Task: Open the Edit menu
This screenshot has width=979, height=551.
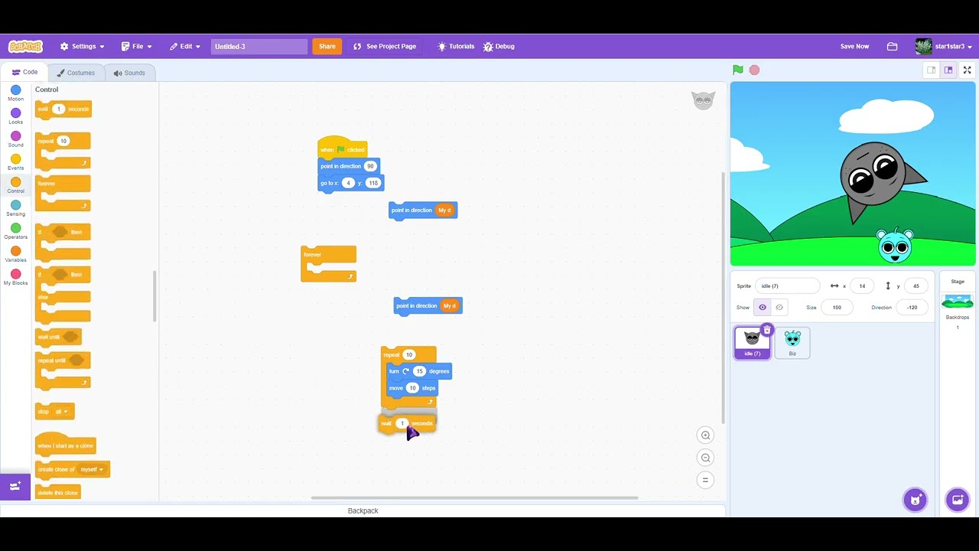Action: pyautogui.click(x=185, y=46)
